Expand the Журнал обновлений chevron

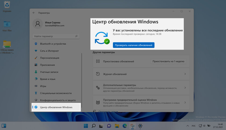tap(185, 74)
